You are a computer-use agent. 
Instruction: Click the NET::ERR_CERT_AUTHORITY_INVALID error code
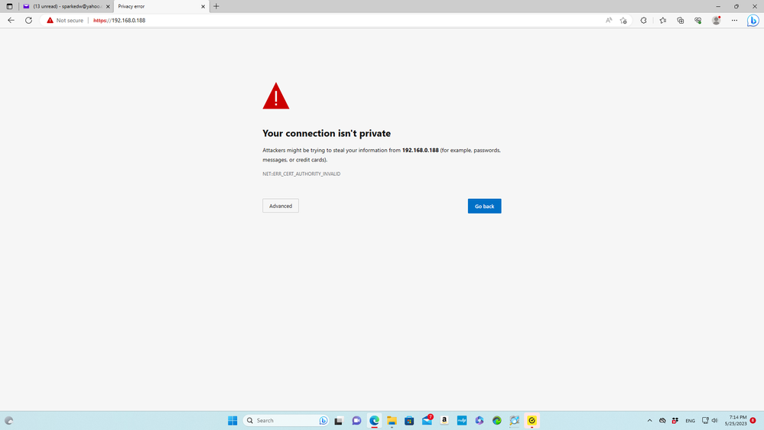point(301,174)
